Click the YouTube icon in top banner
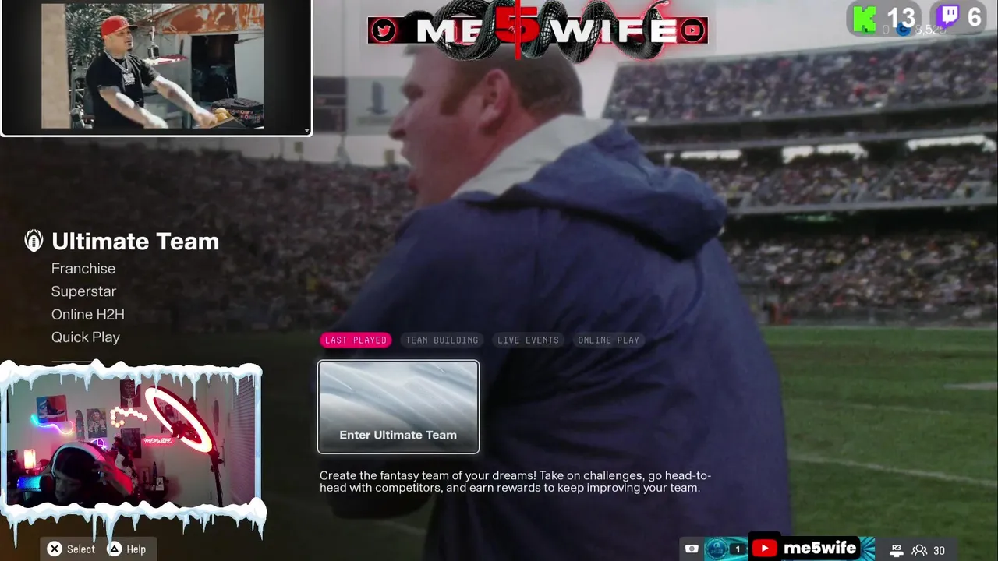Screen dimensions: 998x561 coord(692,30)
